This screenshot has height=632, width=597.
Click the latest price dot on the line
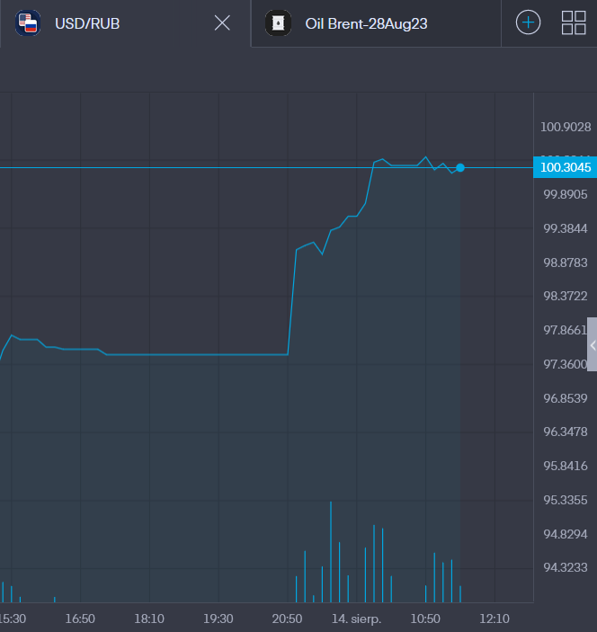tap(460, 167)
